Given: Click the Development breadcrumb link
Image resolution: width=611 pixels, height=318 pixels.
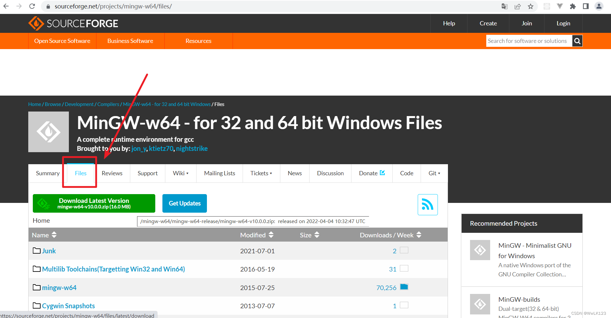Looking at the screenshot, I should click(79, 104).
